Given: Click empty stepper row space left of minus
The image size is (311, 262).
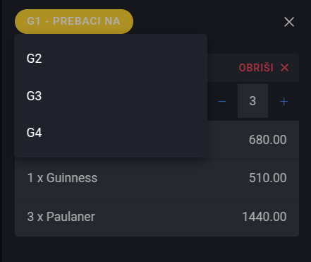Looking at the screenshot, I should pyautogui.click(x=212, y=102).
